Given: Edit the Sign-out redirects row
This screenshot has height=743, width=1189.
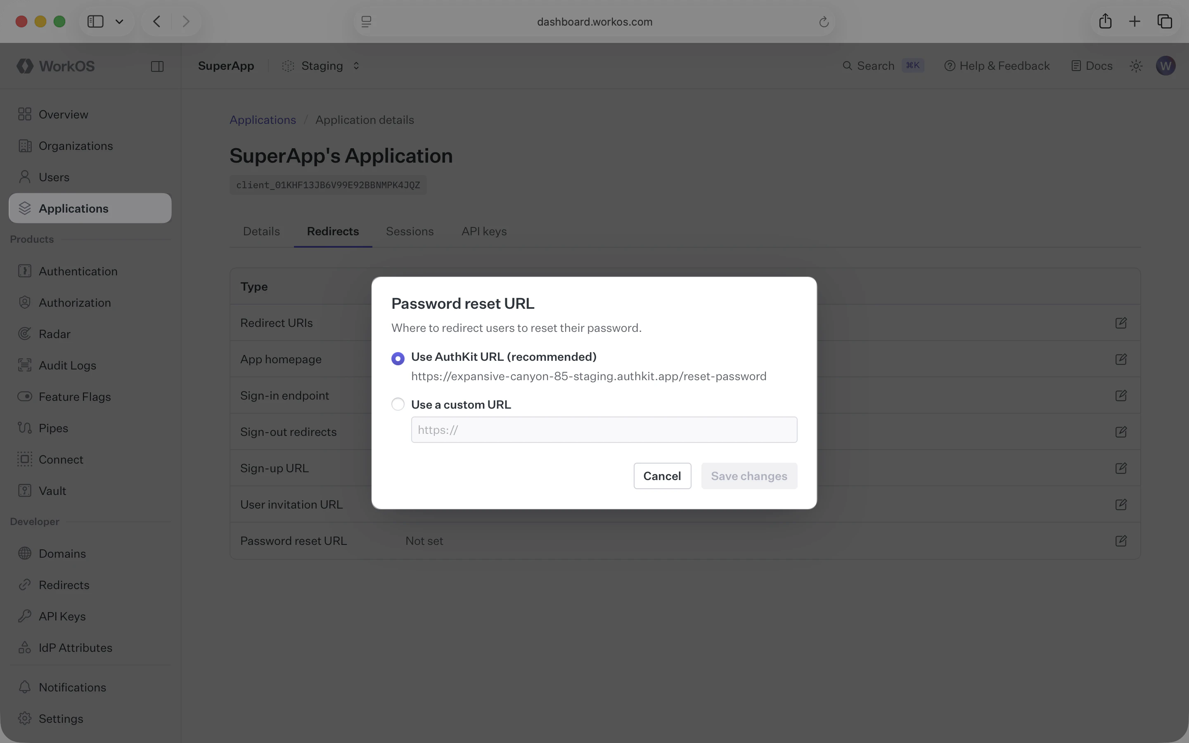Looking at the screenshot, I should pyautogui.click(x=1121, y=432).
